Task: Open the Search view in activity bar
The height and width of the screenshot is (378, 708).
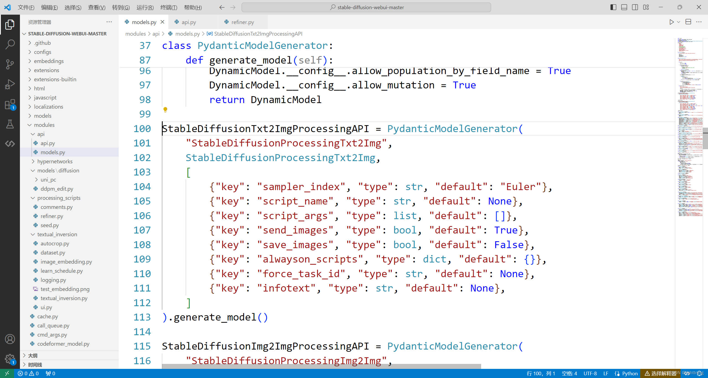Action: (10, 44)
